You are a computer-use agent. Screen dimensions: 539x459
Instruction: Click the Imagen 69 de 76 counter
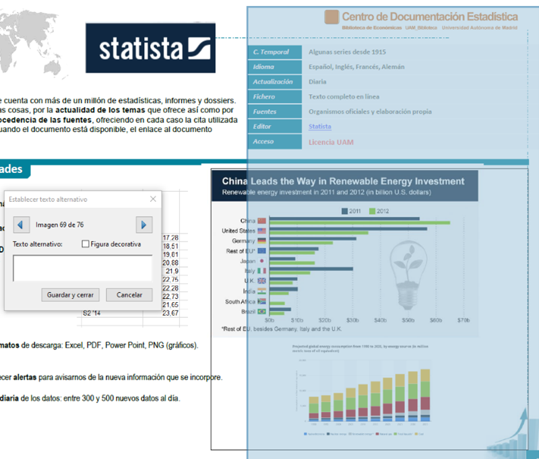(59, 225)
